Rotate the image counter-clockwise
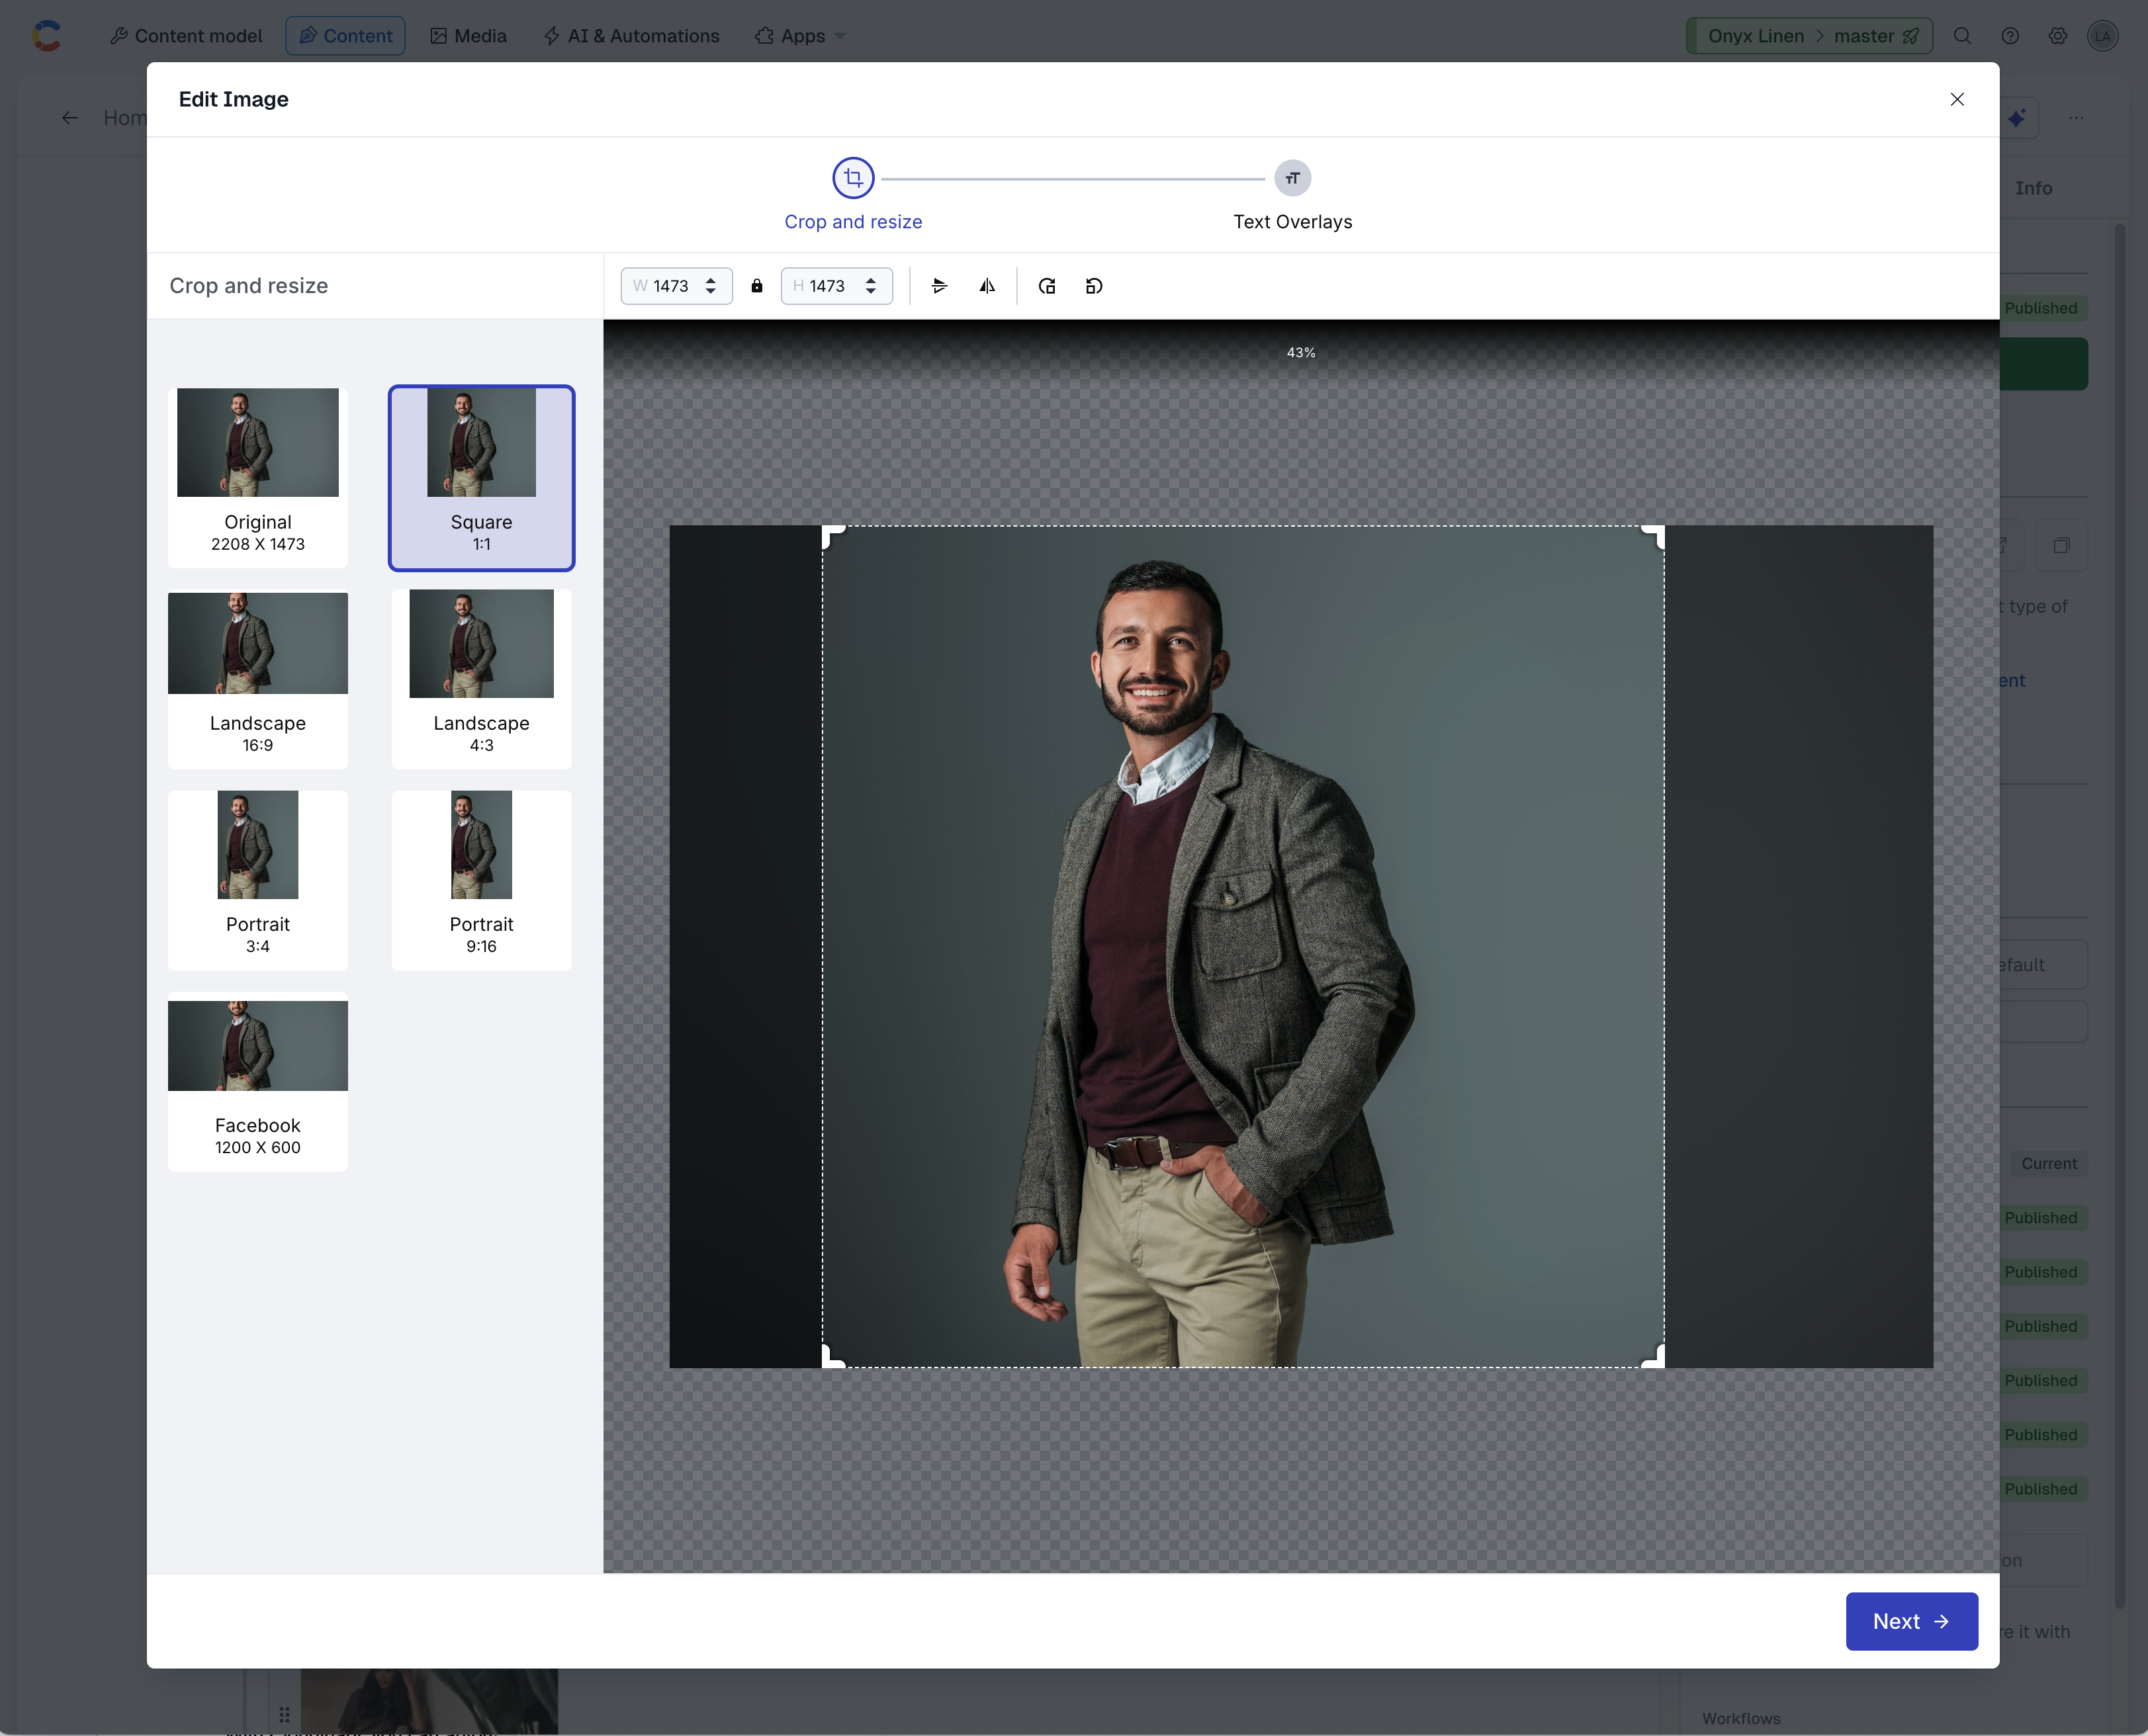Viewport: 2148px width, 1736px height. pos(1094,286)
